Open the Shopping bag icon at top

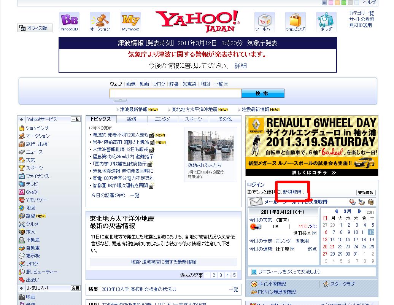[x=295, y=22]
